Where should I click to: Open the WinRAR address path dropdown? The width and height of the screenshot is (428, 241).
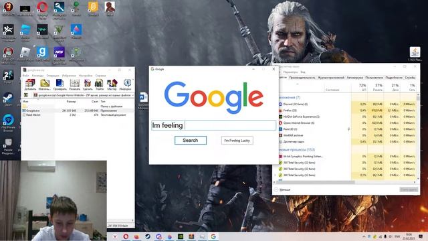pos(132,95)
